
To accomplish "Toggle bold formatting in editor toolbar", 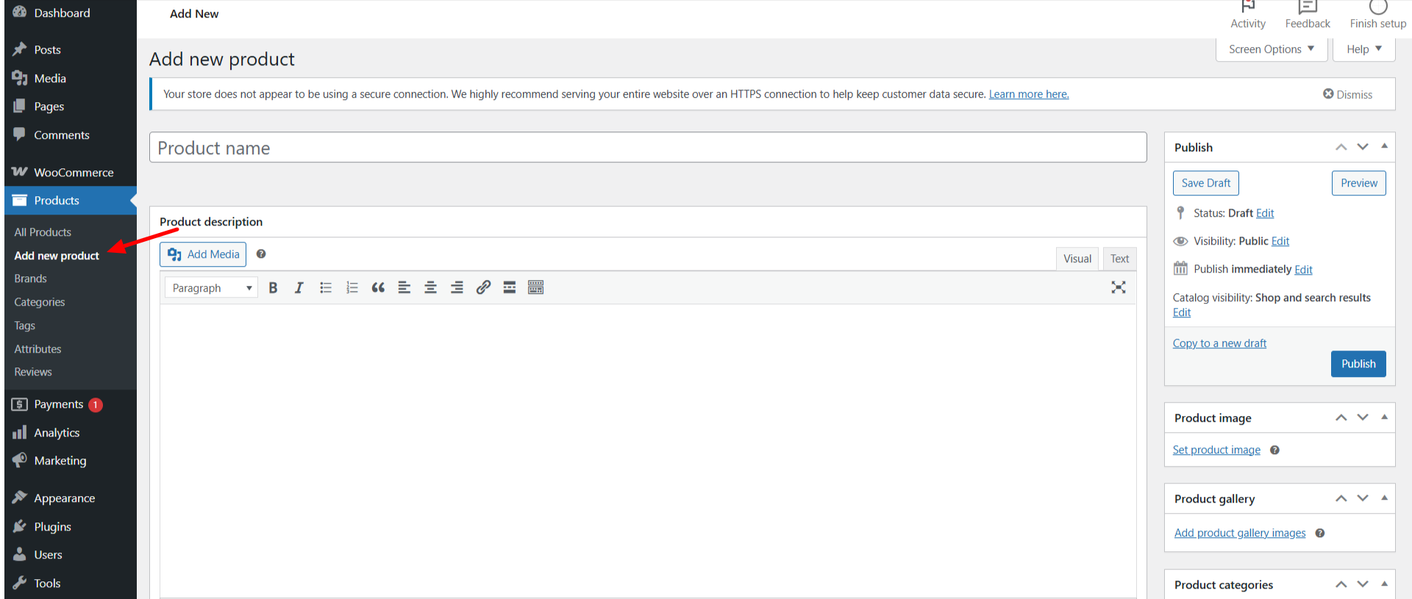I will tap(273, 288).
